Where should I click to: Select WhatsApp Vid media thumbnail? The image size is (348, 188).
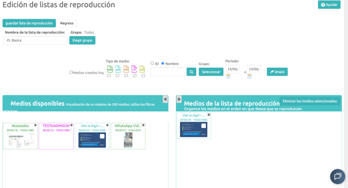click(128, 140)
